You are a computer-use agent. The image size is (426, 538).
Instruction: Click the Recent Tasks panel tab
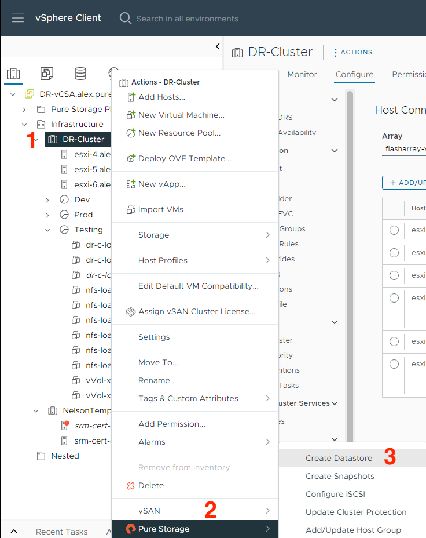tap(61, 532)
